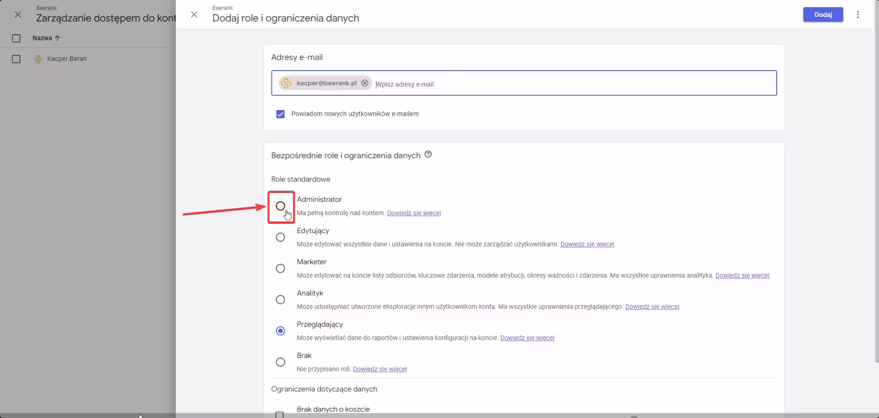Click the Dodaj button
This screenshot has width=879, height=418.
823,14
